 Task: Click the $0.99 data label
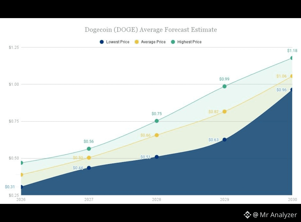click(224, 79)
